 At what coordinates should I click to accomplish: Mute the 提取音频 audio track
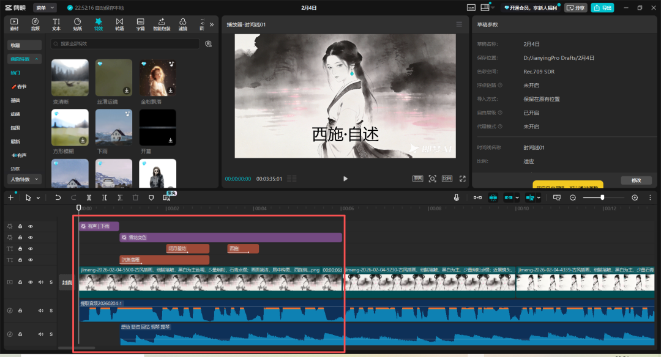tap(41, 310)
